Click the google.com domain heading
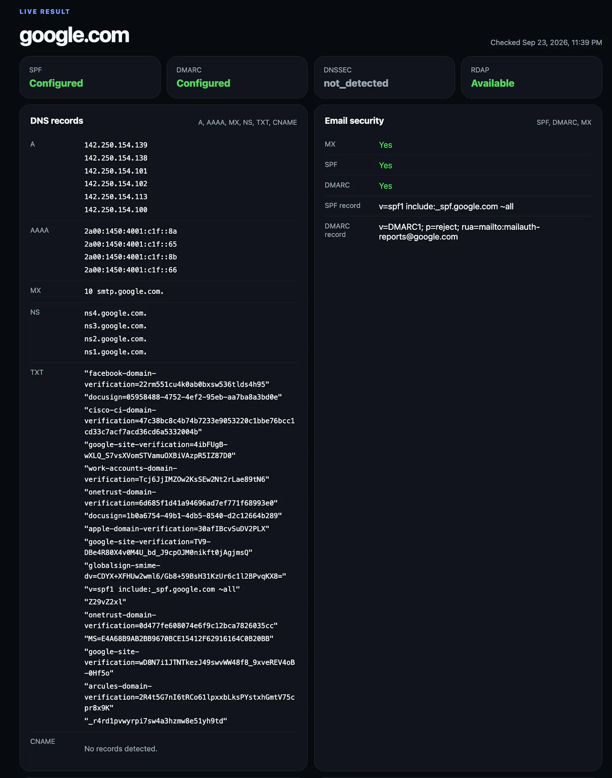This screenshot has width=612, height=778. coord(74,35)
